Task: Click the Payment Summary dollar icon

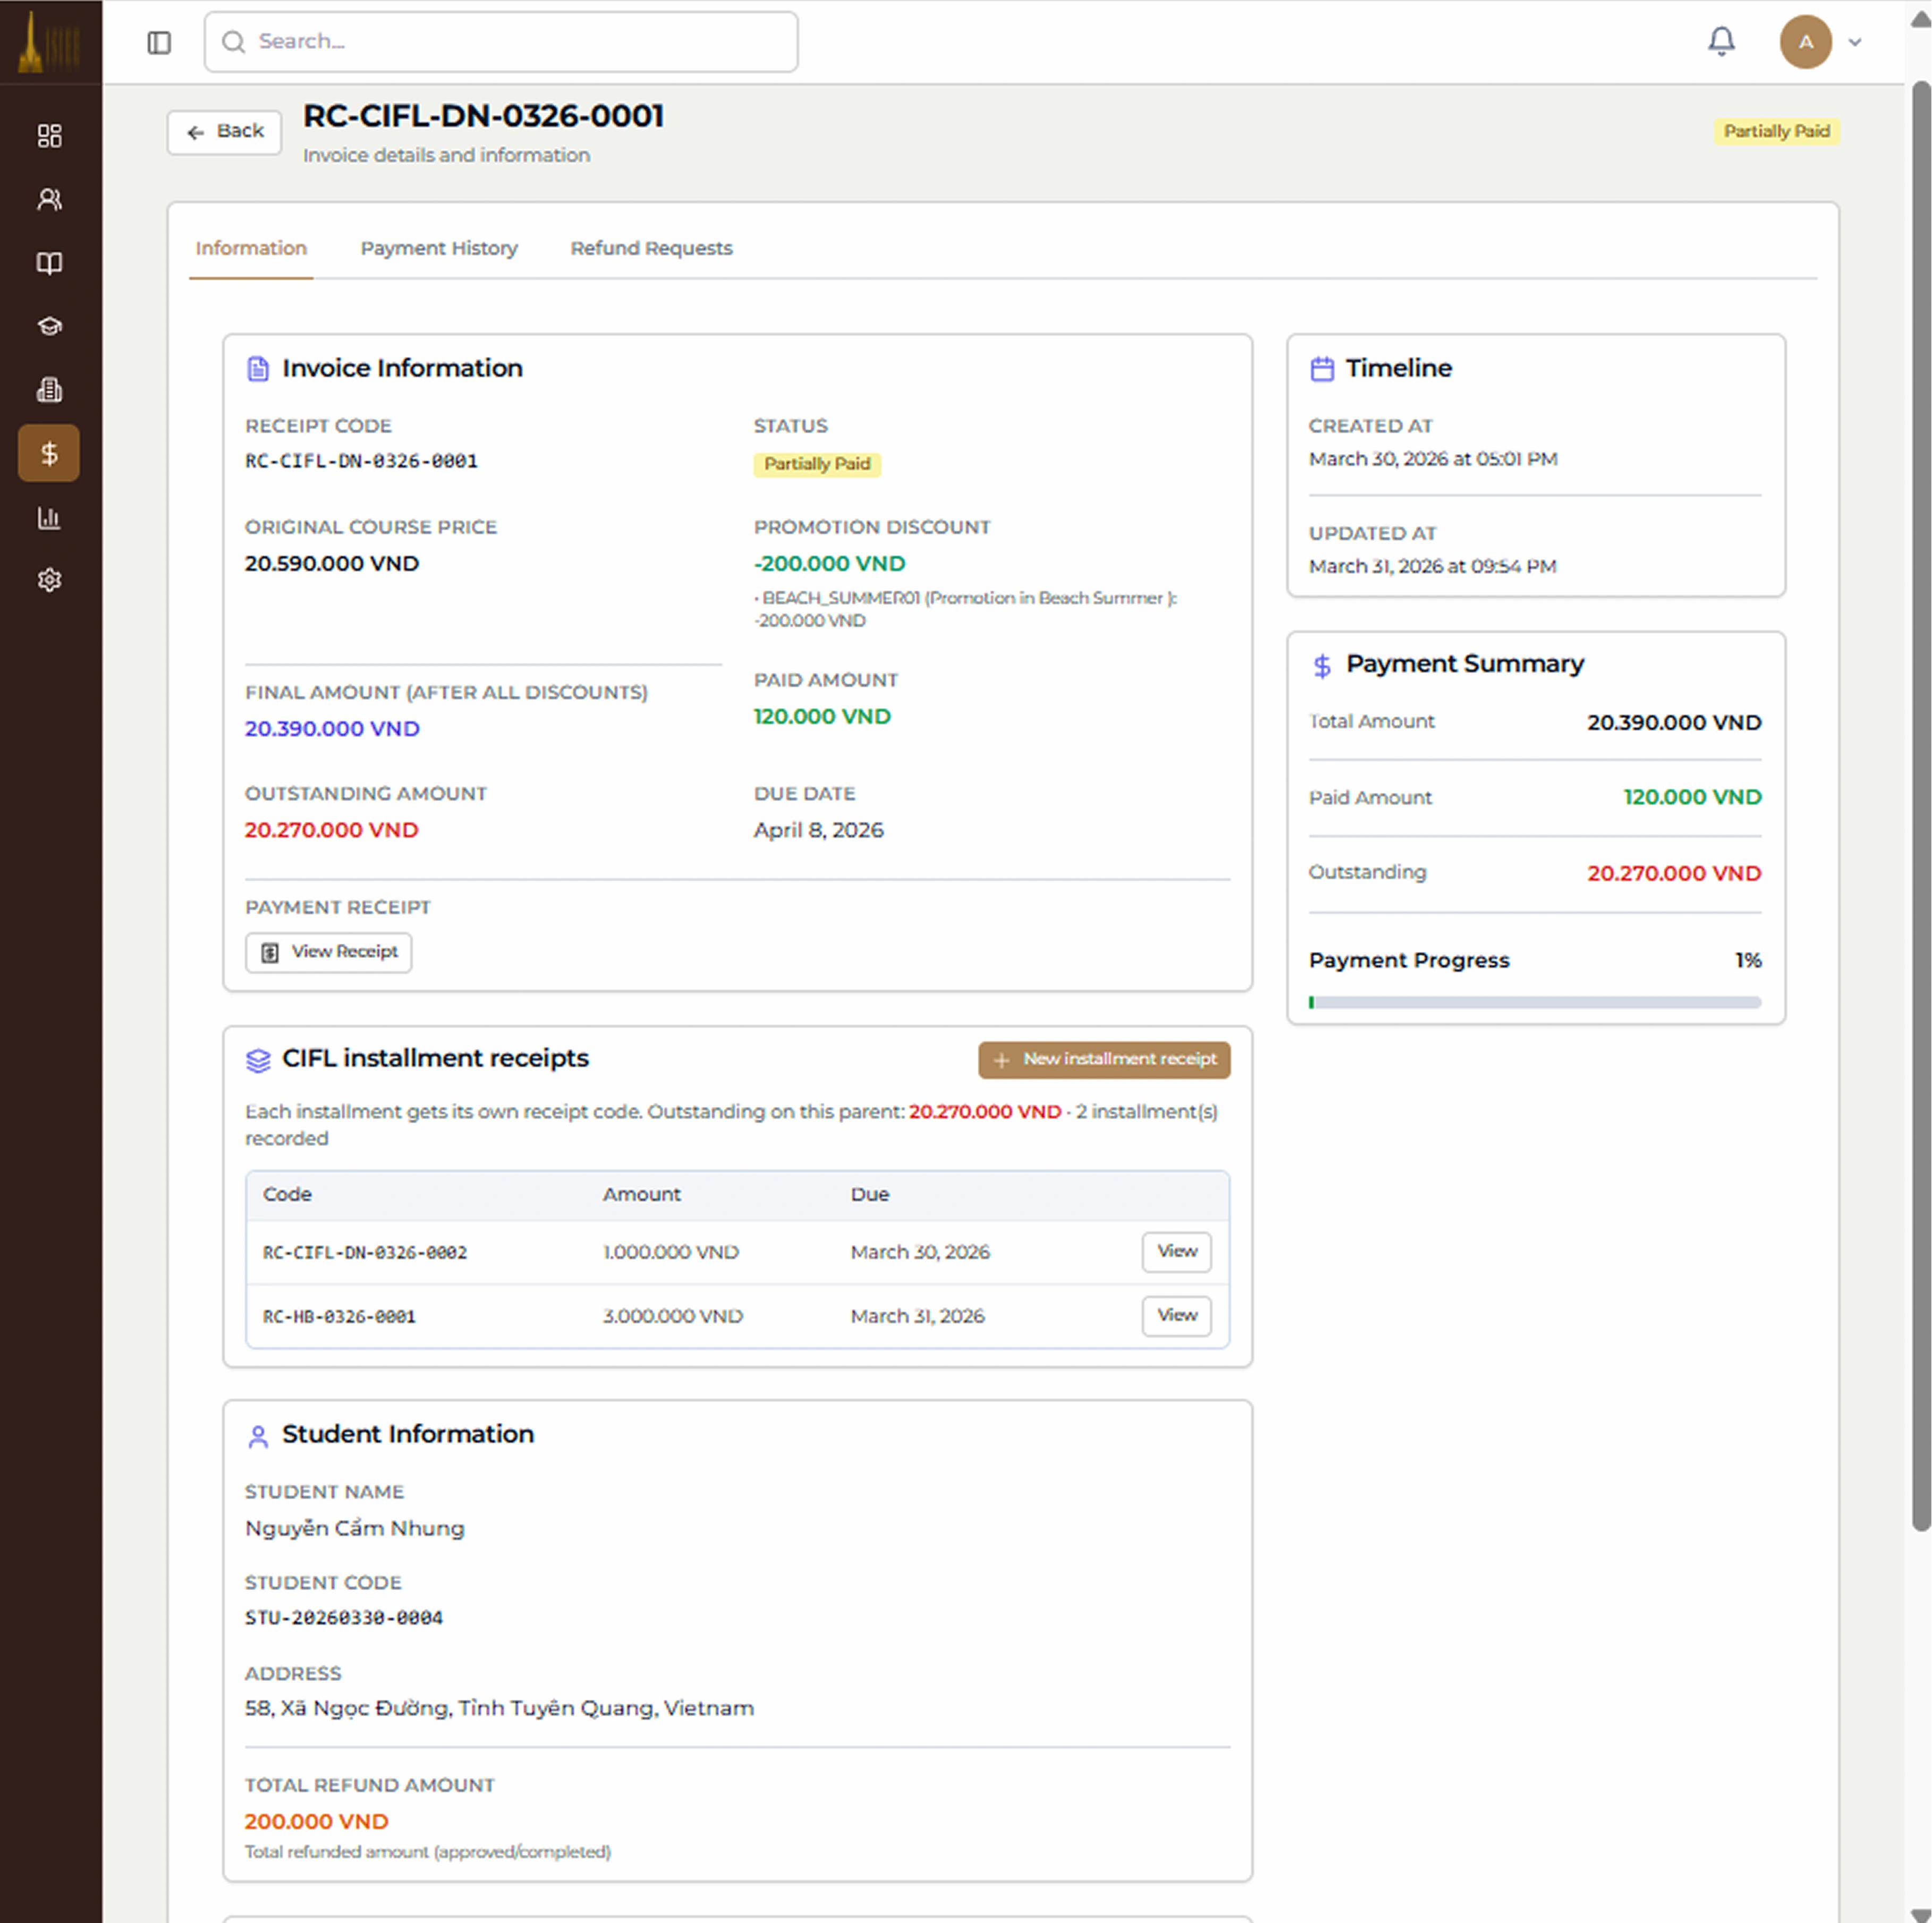Action: tap(1322, 666)
